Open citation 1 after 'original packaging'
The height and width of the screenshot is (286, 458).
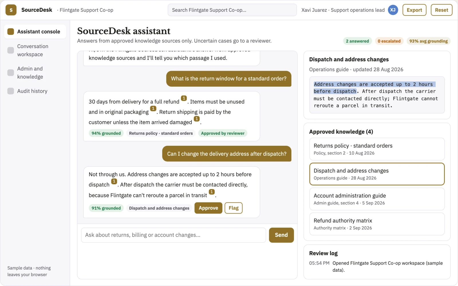(153, 109)
